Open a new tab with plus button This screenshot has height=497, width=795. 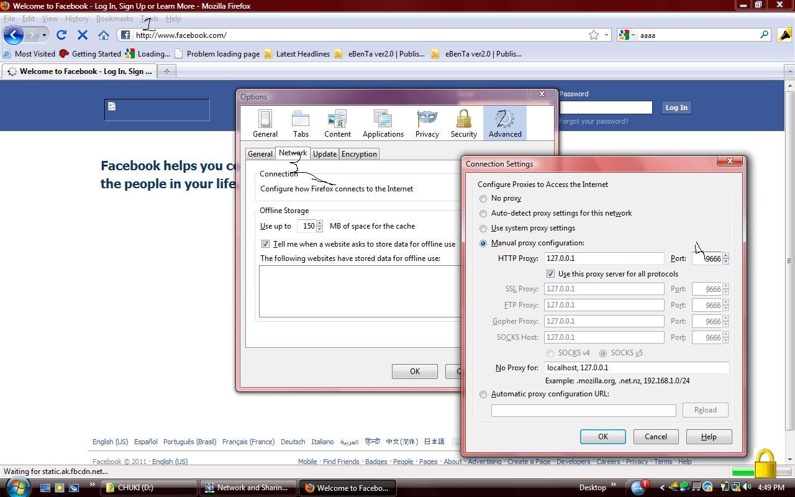click(x=166, y=71)
